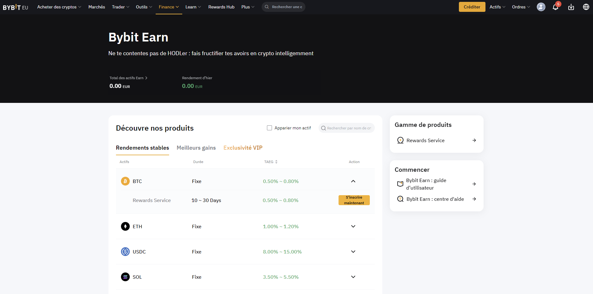This screenshot has height=294, width=593.
Task: Click the Bitcoin coin icon
Action: [x=125, y=181]
